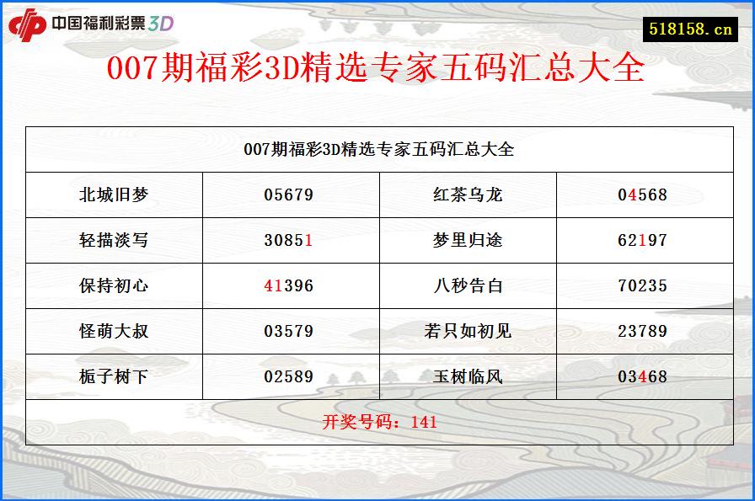Click the expert name 轻描淡写
Viewport: 755px width, 501px height.
click(114, 240)
